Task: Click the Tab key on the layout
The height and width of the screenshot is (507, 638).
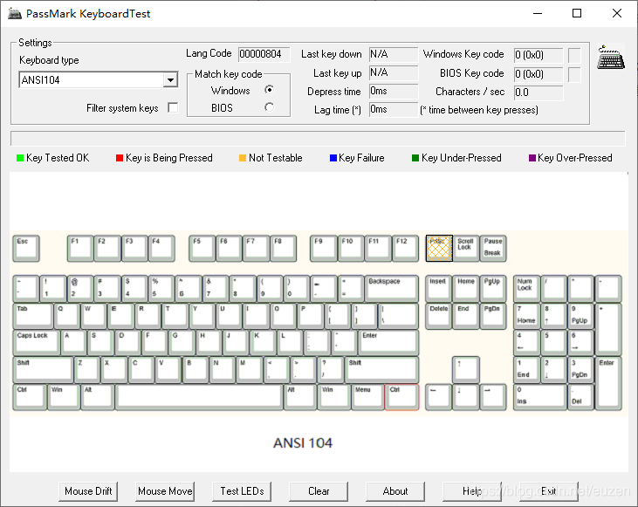Action: point(33,316)
